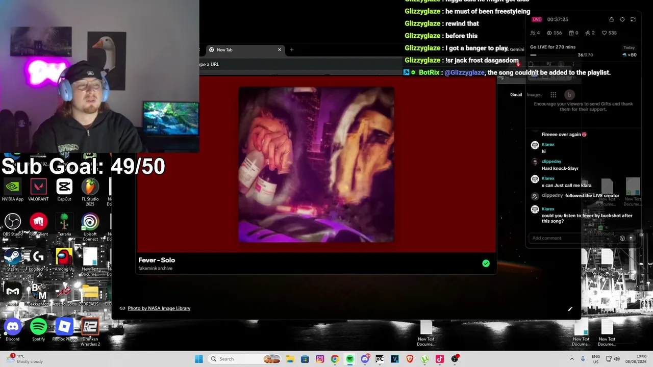Click the New Tab browser tab

click(244, 49)
